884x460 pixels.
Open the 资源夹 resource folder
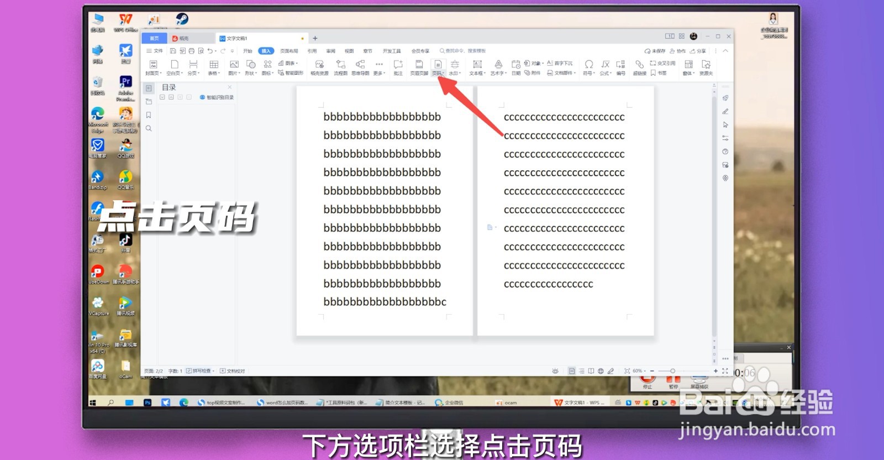[706, 67]
